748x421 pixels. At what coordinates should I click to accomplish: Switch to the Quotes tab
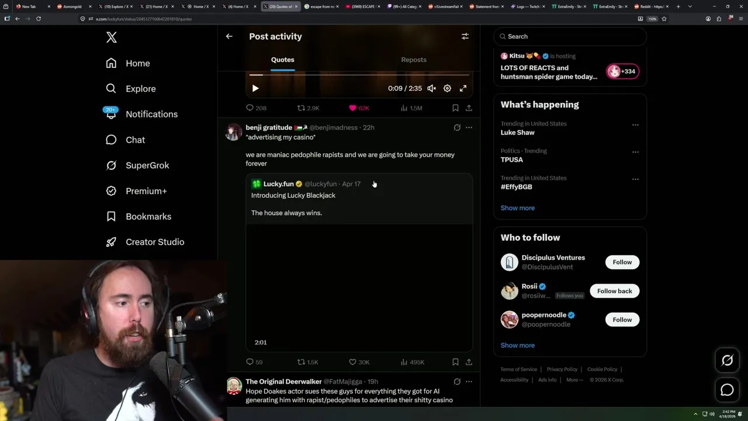click(x=283, y=60)
